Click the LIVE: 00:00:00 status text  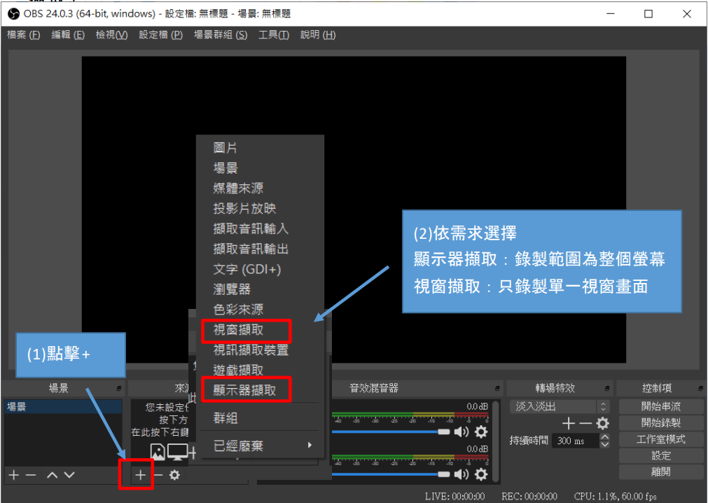tap(454, 496)
